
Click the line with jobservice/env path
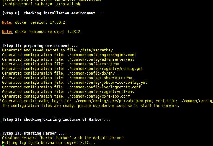point(67,78)
